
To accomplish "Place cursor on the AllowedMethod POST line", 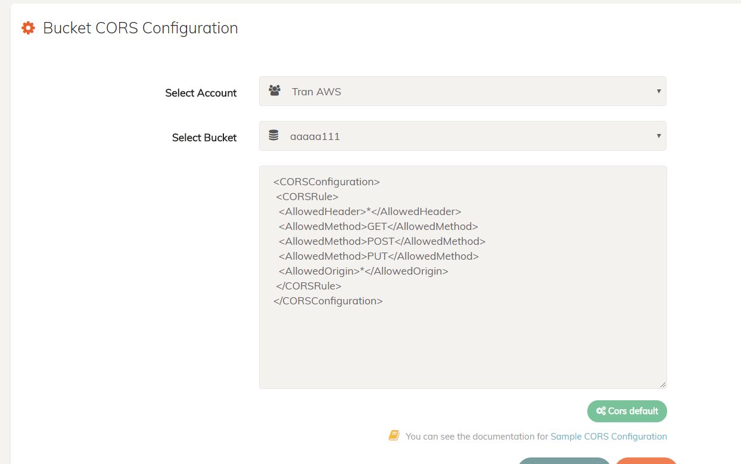I will (382, 241).
